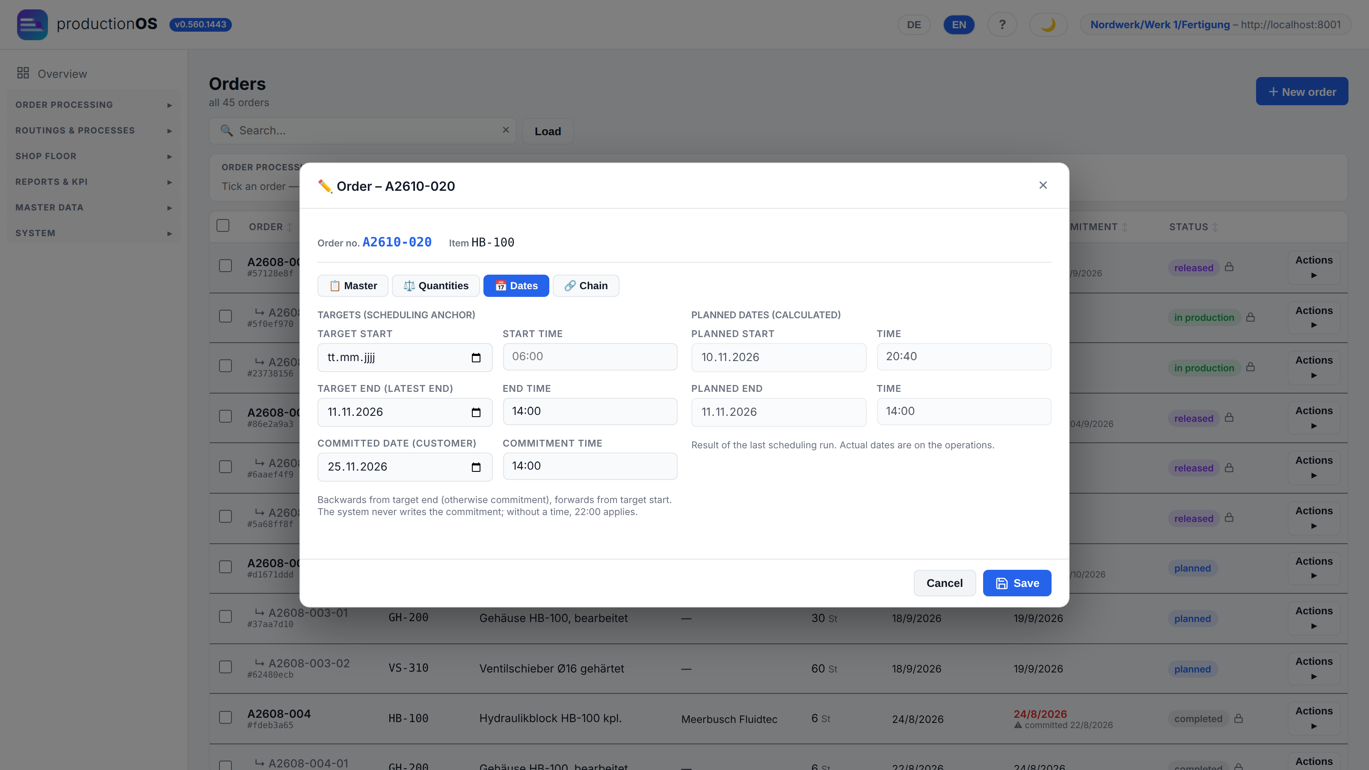Tick checkbox for order A2608-003-01

point(225,616)
